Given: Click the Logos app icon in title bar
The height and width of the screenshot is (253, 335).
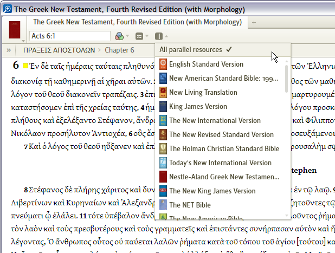Looking at the screenshot, I should pos(8,9).
